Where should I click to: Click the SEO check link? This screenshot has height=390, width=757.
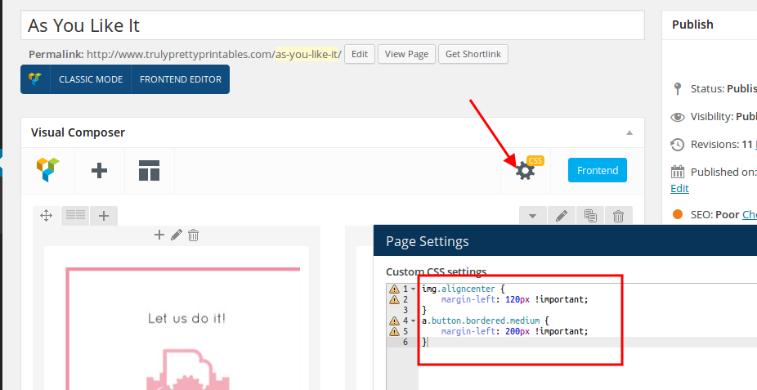point(750,214)
